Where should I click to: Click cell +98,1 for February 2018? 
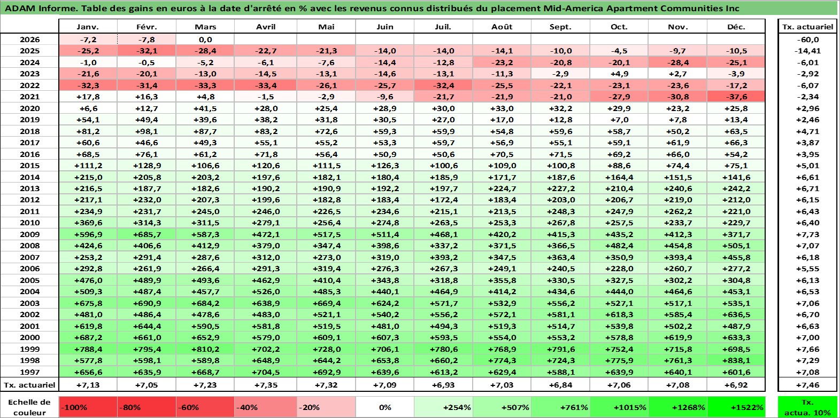[x=147, y=131]
